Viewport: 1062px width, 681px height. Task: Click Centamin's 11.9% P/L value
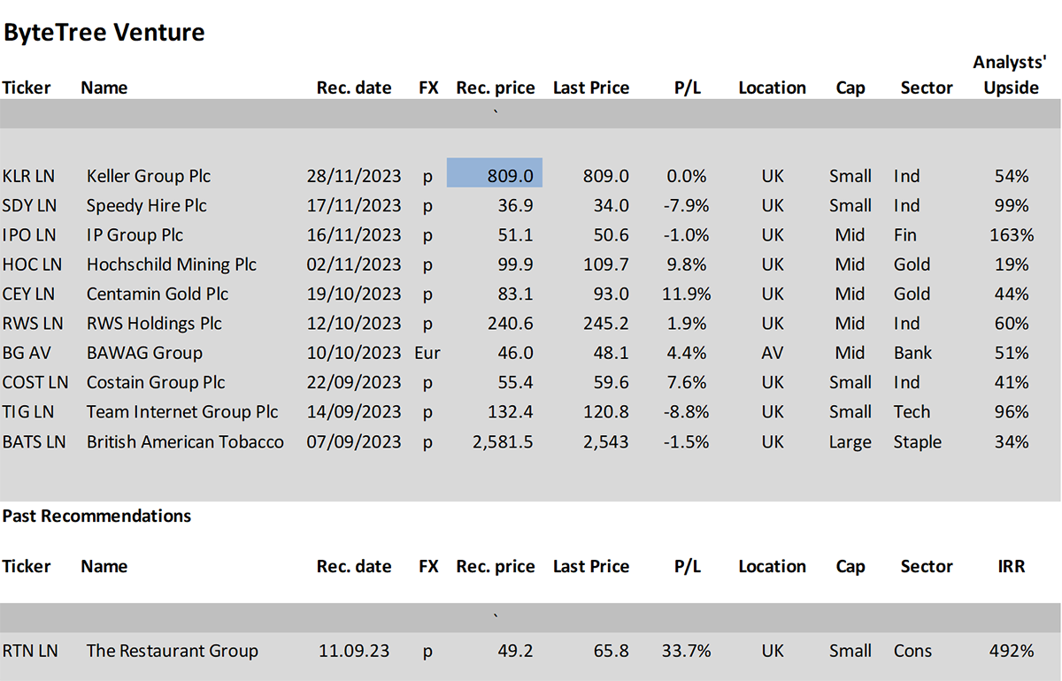click(686, 294)
